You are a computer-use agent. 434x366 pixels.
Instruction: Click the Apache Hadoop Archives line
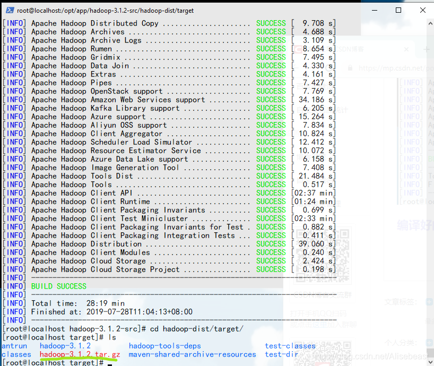click(169, 32)
